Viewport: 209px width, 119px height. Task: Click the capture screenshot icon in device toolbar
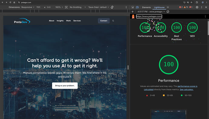66,7
